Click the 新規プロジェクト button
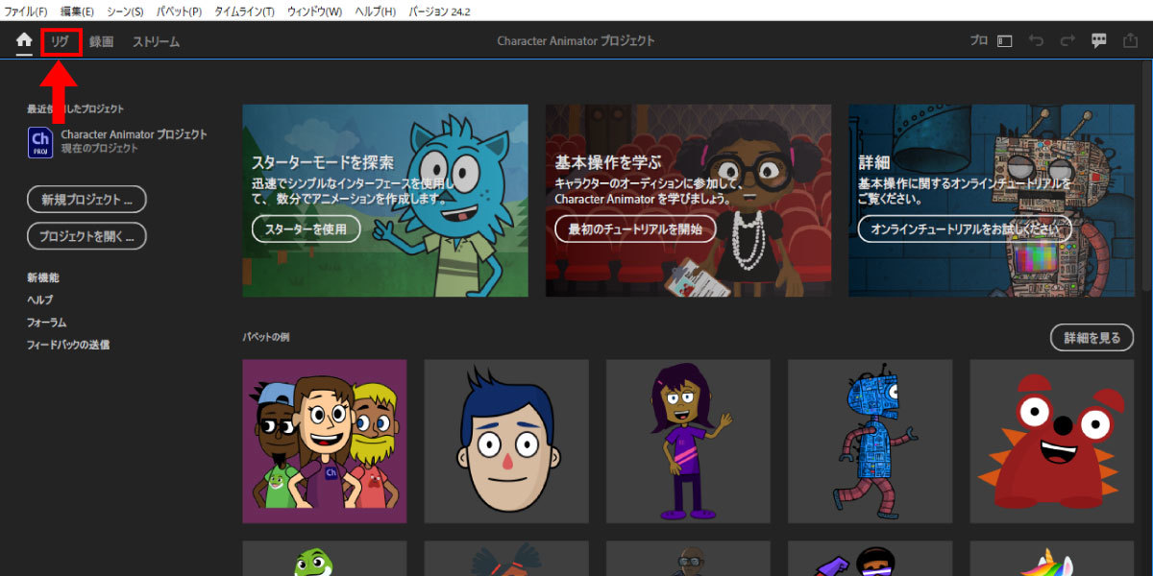1153x576 pixels. coord(86,200)
